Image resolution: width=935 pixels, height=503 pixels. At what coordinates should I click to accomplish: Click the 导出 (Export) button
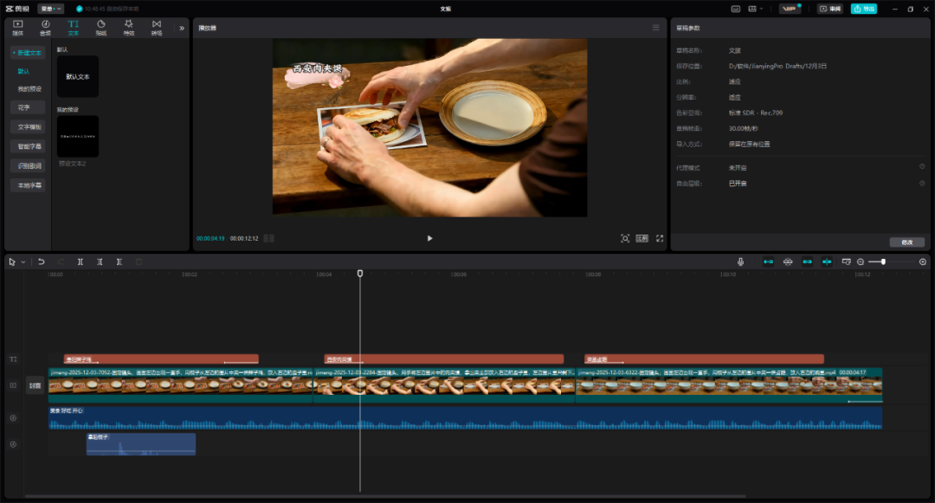pyautogui.click(x=863, y=9)
